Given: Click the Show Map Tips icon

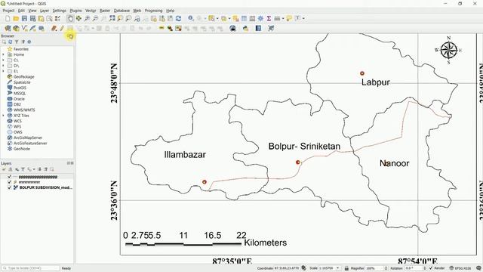Looking at the screenshot, I should point(289,19).
